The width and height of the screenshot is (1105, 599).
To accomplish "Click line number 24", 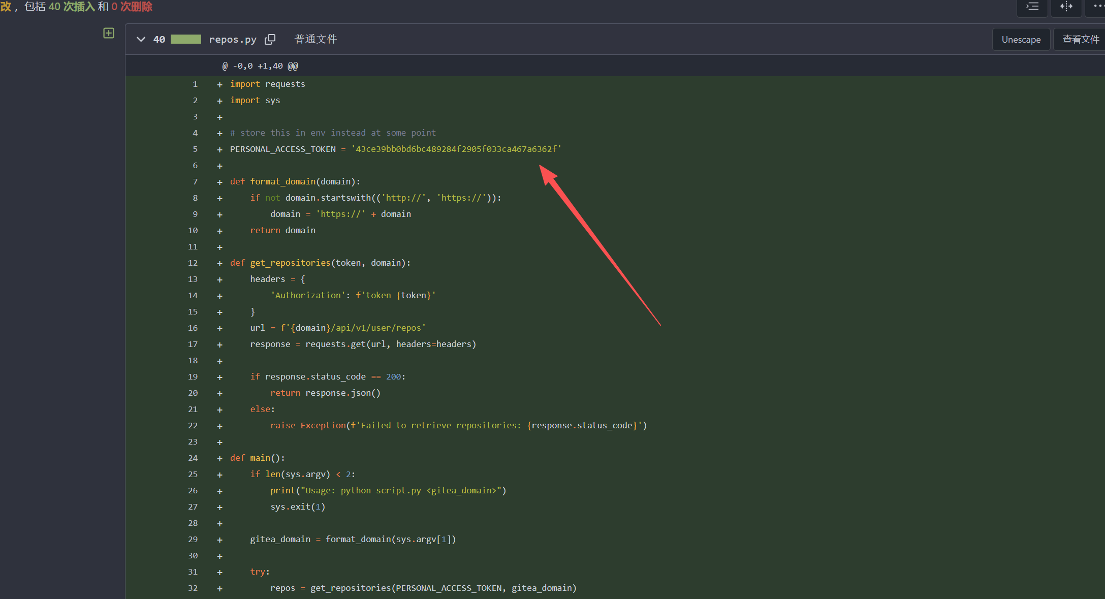I will (193, 458).
